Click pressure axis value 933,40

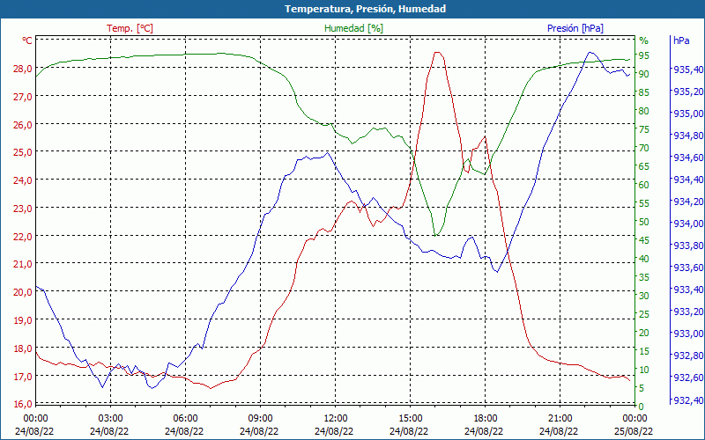[x=688, y=290]
